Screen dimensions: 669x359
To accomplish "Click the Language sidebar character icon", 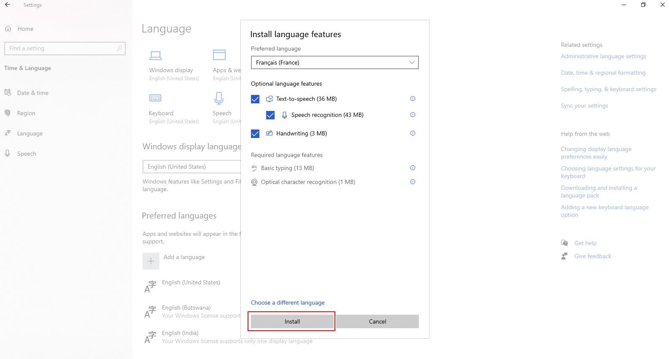I will pyautogui.click(x=8, y=133).
